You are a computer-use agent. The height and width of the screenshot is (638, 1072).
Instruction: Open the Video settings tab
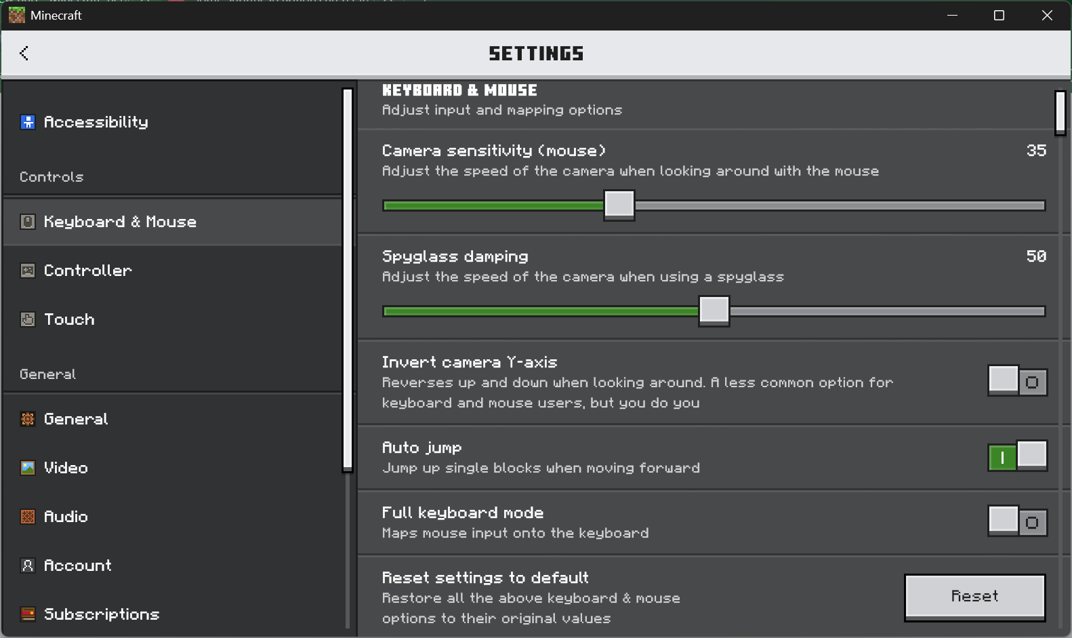66,468
